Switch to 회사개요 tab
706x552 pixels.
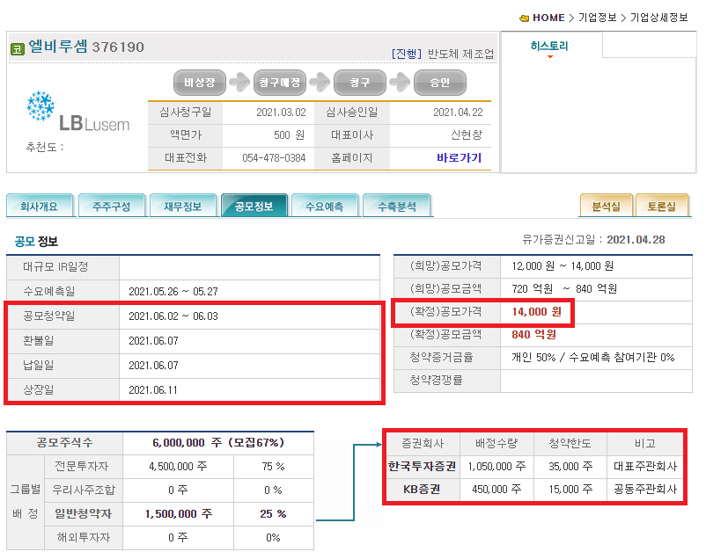[x=39, y=207]
